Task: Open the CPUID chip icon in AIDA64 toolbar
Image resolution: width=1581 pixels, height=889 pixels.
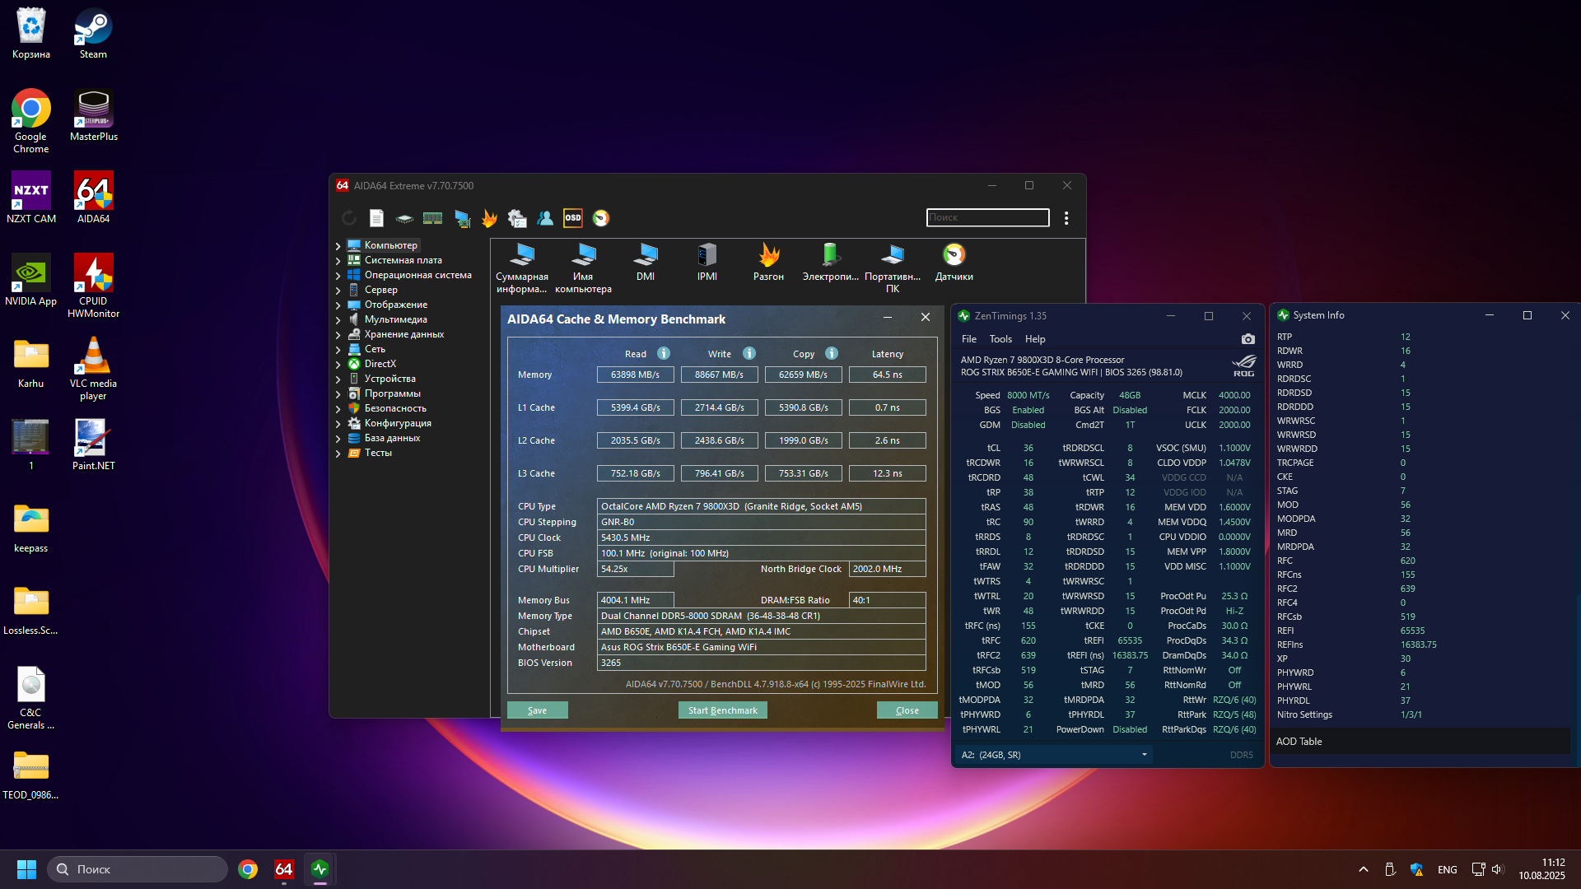Action: [404, 218]
